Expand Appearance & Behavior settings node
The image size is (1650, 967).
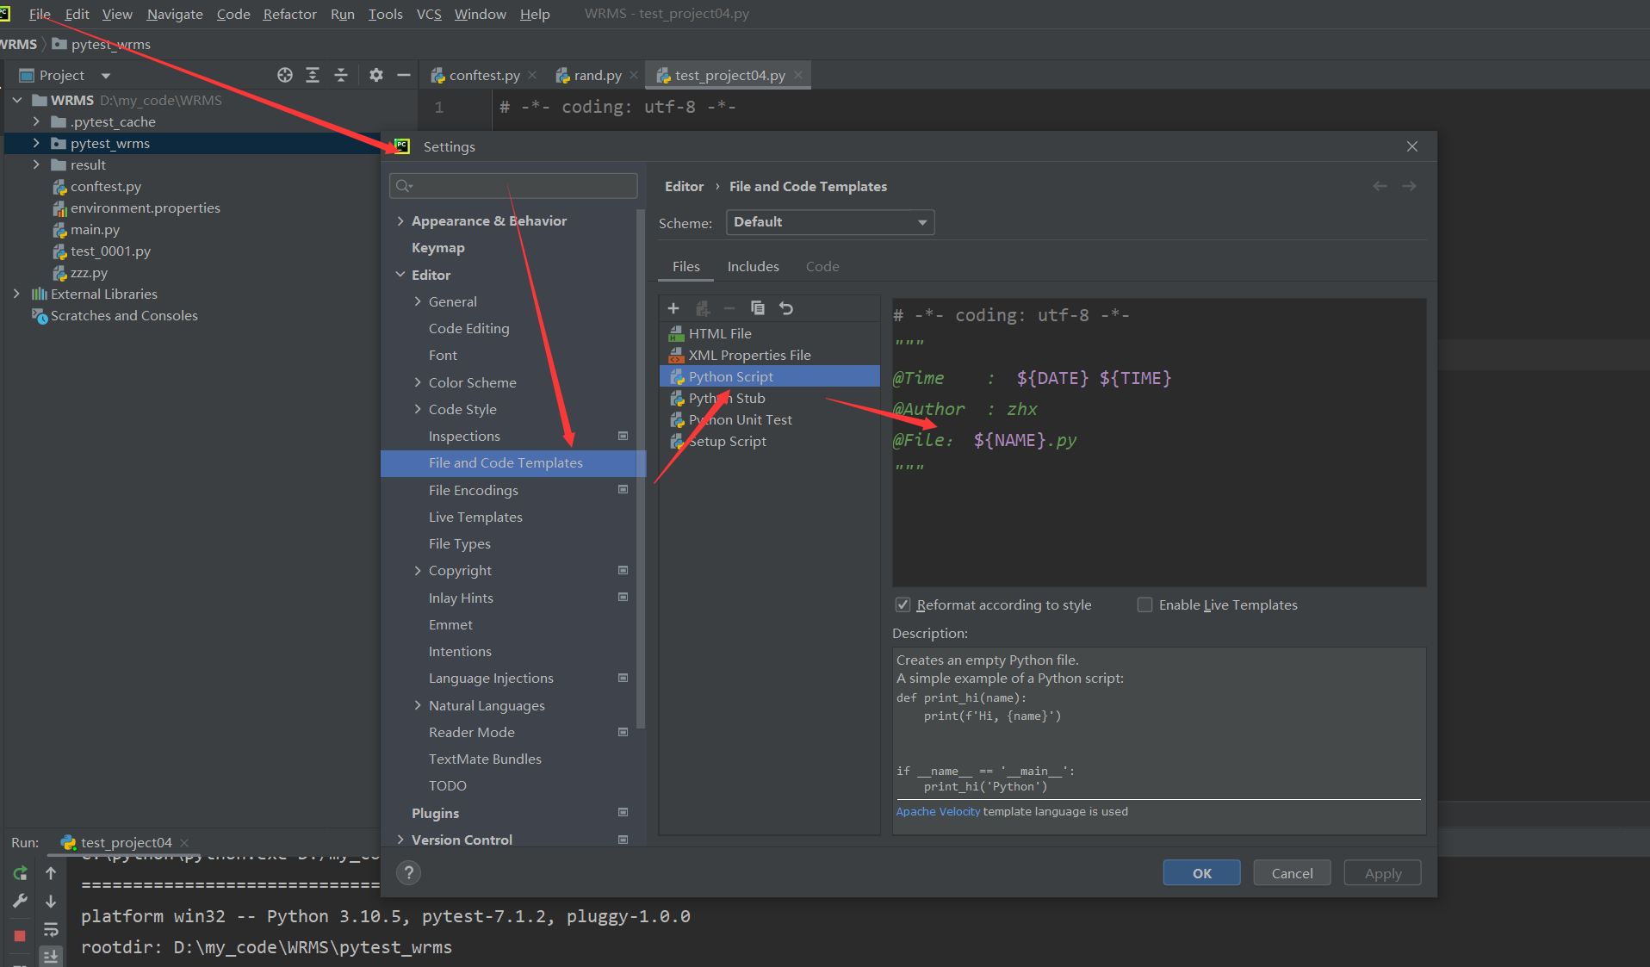[x=400, y=221]
